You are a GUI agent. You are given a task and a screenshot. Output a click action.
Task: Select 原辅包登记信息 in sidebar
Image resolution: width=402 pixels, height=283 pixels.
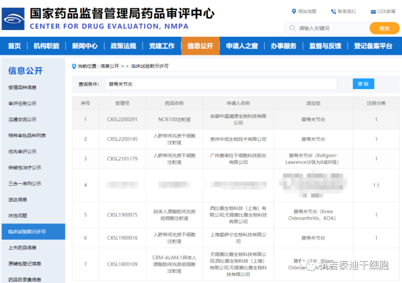(25, 264)
